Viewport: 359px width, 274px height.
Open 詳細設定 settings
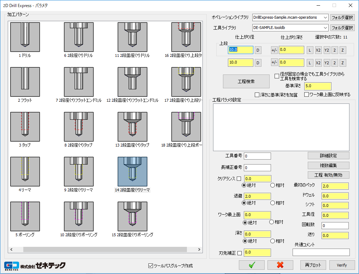point(328,155)
